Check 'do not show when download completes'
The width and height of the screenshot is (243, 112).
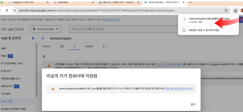(x=184, y=30)
